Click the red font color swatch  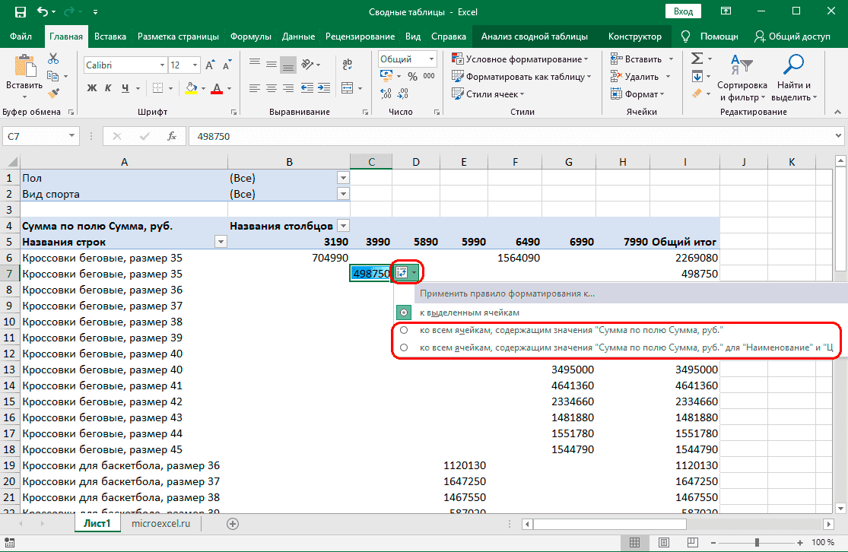[217, 89]
